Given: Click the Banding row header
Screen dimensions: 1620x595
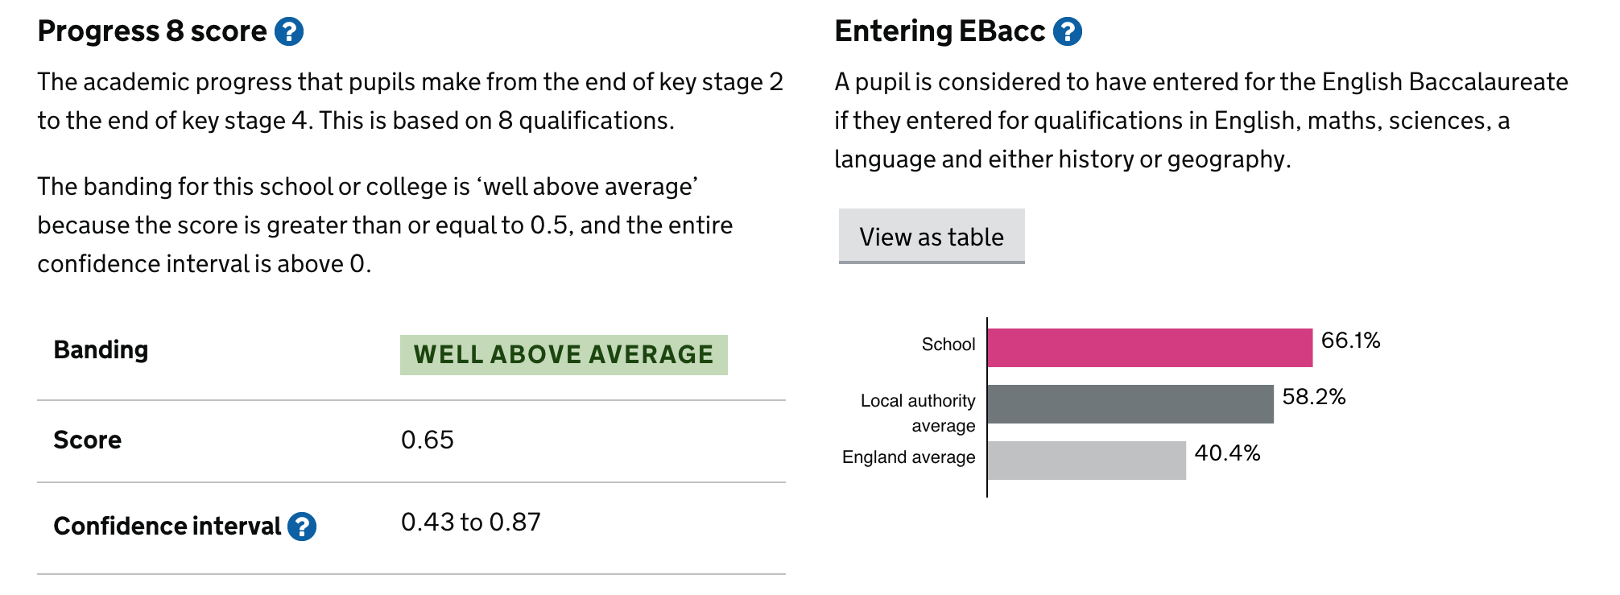Looking at the screenshot, I should pyautogui.click(x=101, y=350).
